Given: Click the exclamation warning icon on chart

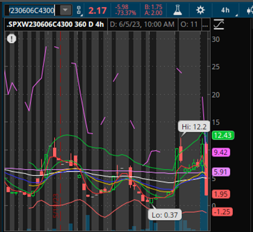Looking at the screenshot, I should 12,39.
